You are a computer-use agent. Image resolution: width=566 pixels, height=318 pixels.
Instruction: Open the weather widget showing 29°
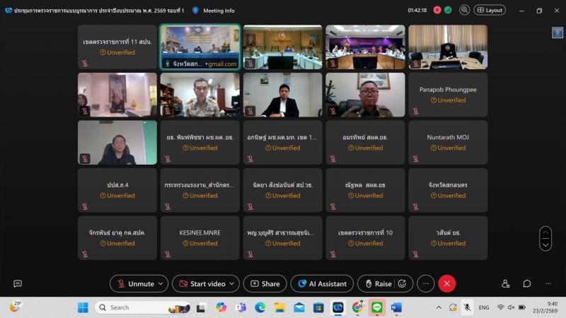click(15, 307)
